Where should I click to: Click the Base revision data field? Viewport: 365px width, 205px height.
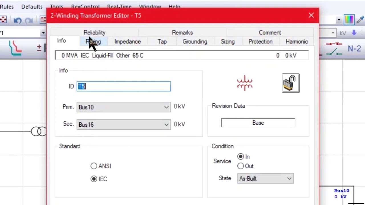pos(258,123)
